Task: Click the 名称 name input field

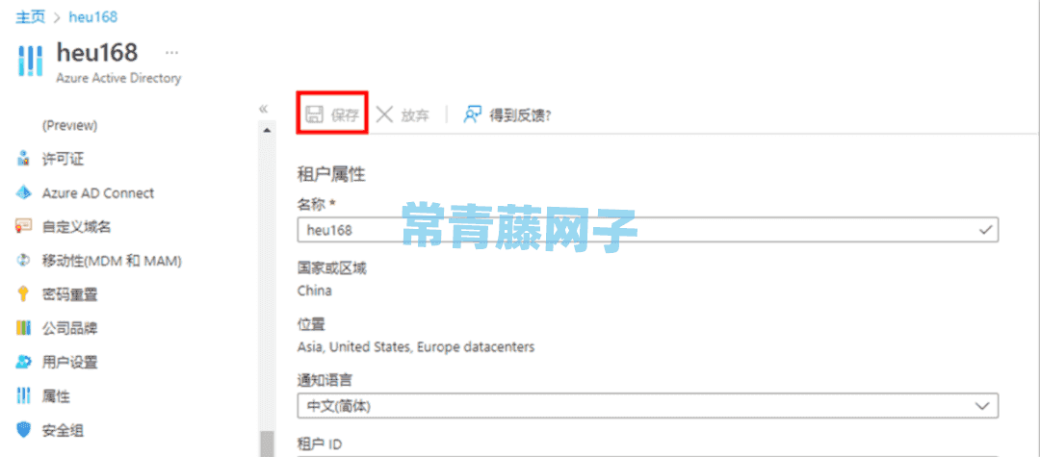Action: click(x=648, y=230)
